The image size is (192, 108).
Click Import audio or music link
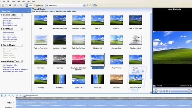click(10, 25)
